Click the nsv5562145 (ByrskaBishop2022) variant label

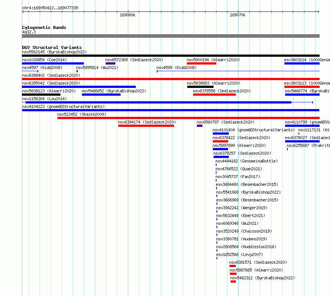pyautogui.click(x=55, y=52)
